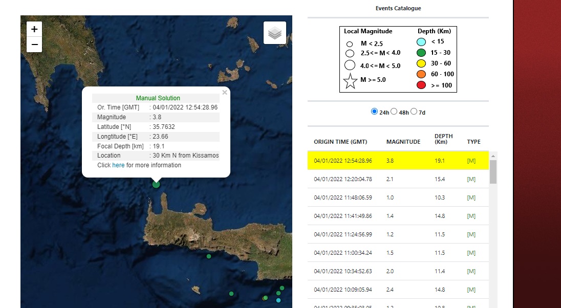Open the map layers switcher
561x308 pixels.
275,33
